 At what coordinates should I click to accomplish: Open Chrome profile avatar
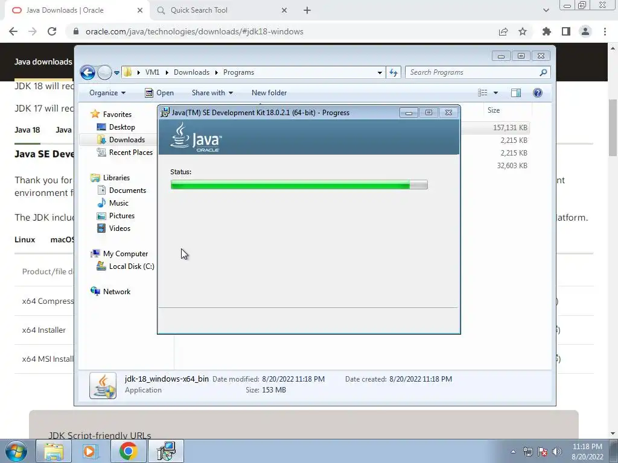[x=585, y=31]
